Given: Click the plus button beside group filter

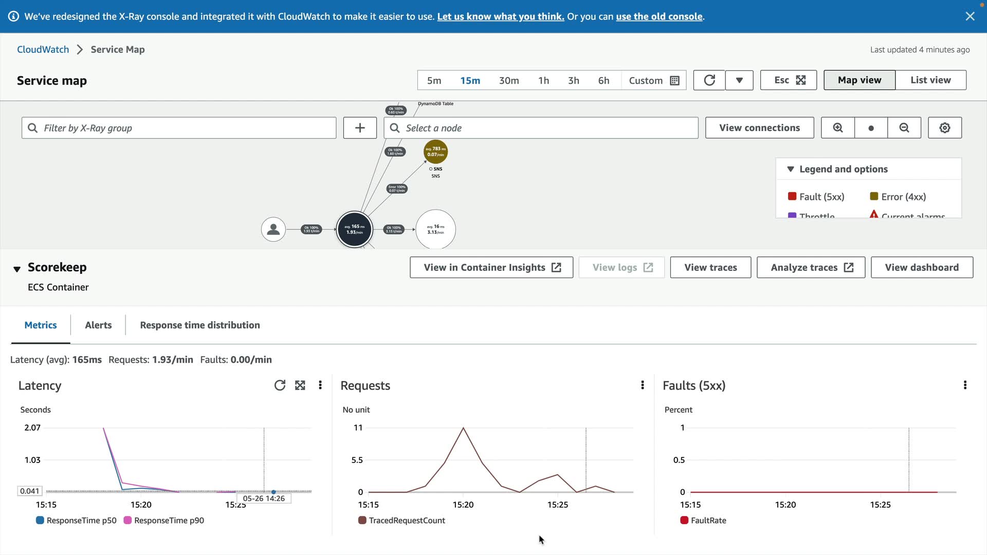Looking at the screenshot, I should [359, 128].
